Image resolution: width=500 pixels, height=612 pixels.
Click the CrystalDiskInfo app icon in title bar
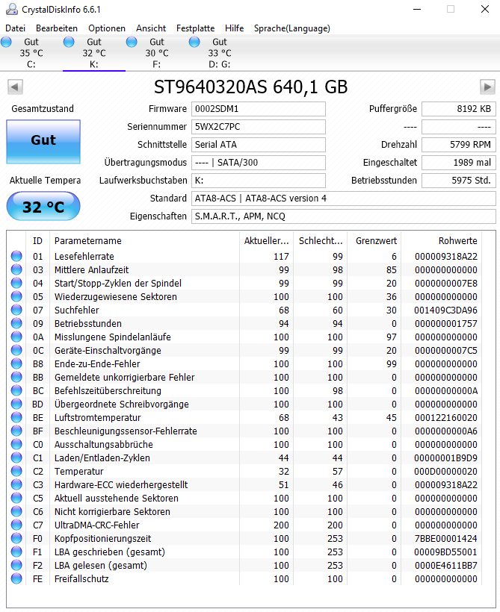(12, 10)
